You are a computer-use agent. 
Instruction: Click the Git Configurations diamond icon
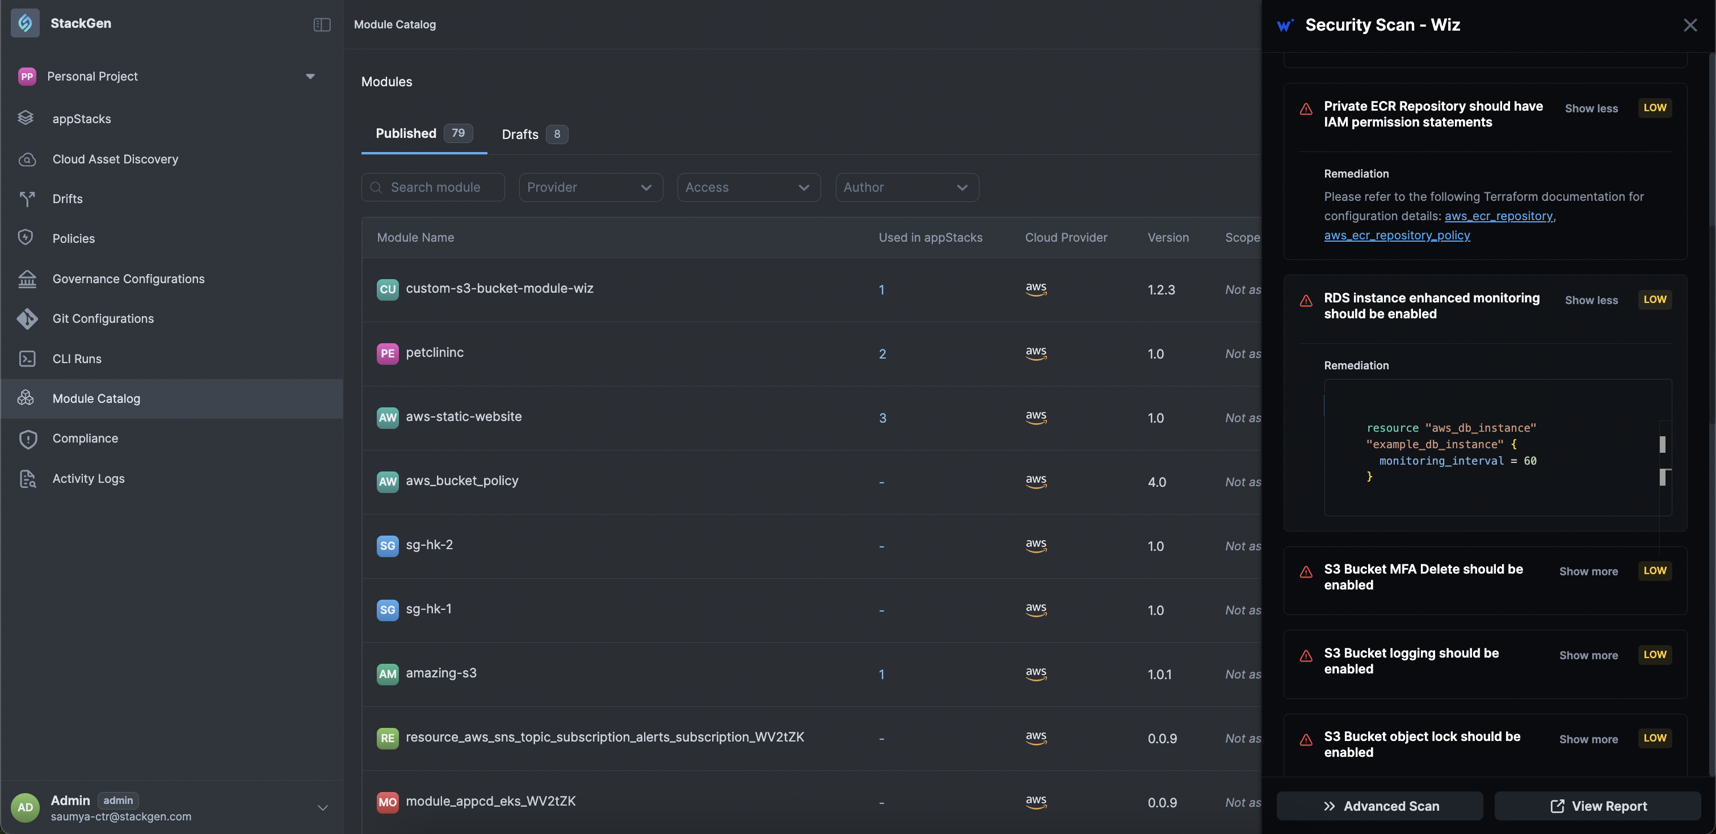(x=27, y=318)
